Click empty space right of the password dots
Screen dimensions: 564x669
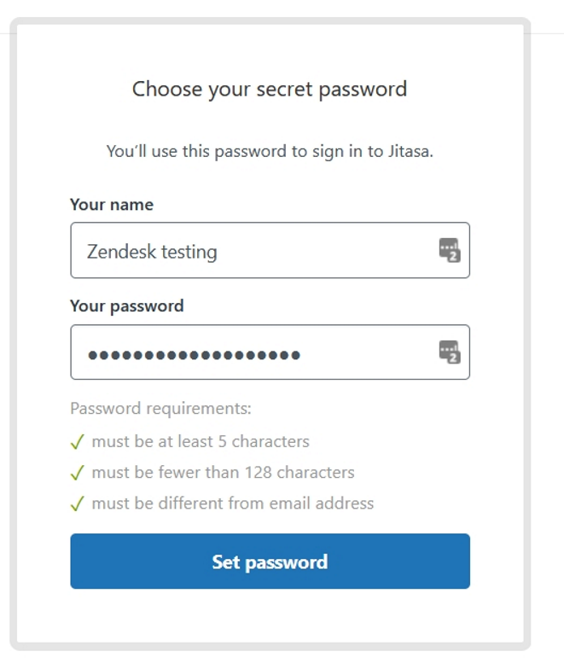[367, 352]
